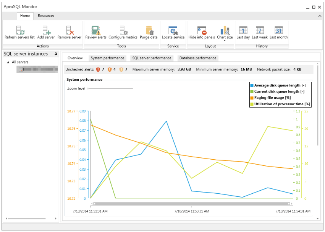This screenshot has height=232, width=325.
Task: Click the 0.09 disk queue axis label
Action: (x=82, y=111)
